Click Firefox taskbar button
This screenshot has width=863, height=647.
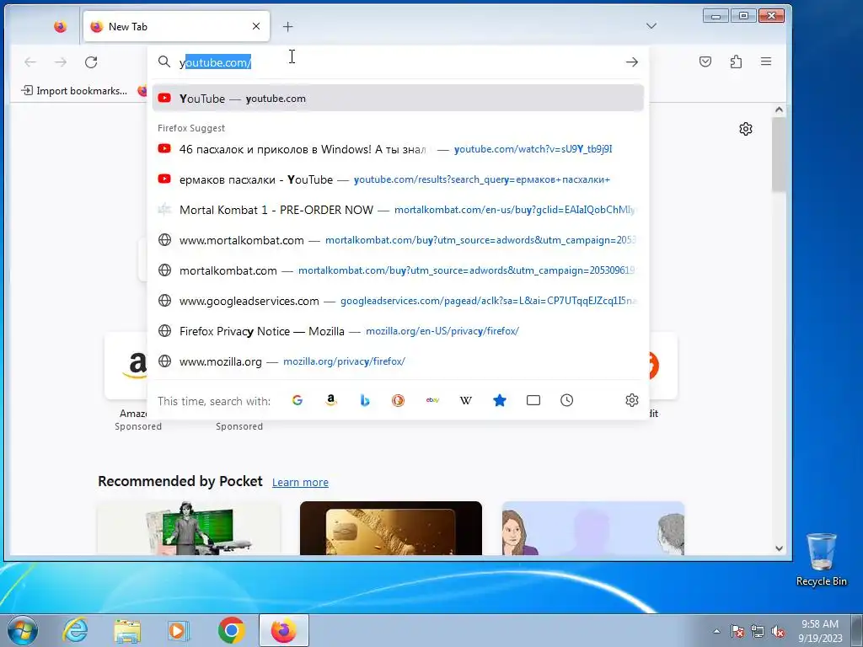point(283,630)
